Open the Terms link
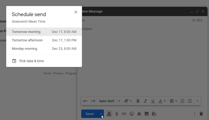Image resolution: width=209 pixels, height=120 pixels. pyautogui.click(x=47, y=73)
